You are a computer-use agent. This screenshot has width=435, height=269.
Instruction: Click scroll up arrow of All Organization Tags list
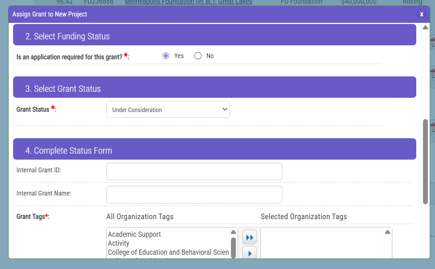point(233,232)
